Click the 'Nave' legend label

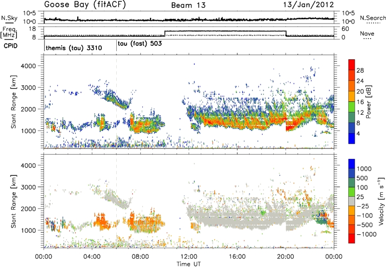tap(367, 34)
